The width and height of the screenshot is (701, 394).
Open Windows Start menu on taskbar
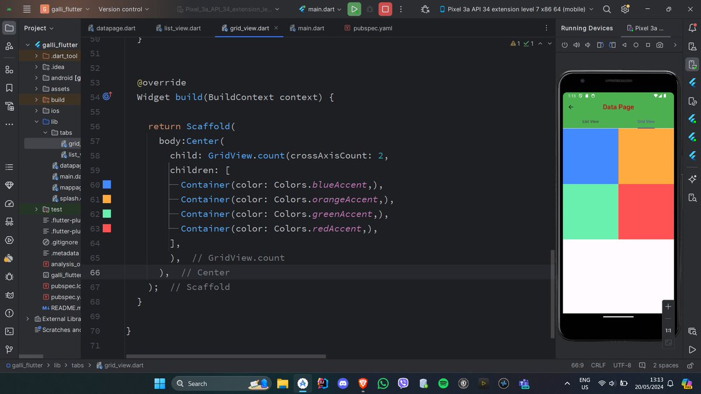click(x=159, y=383)
